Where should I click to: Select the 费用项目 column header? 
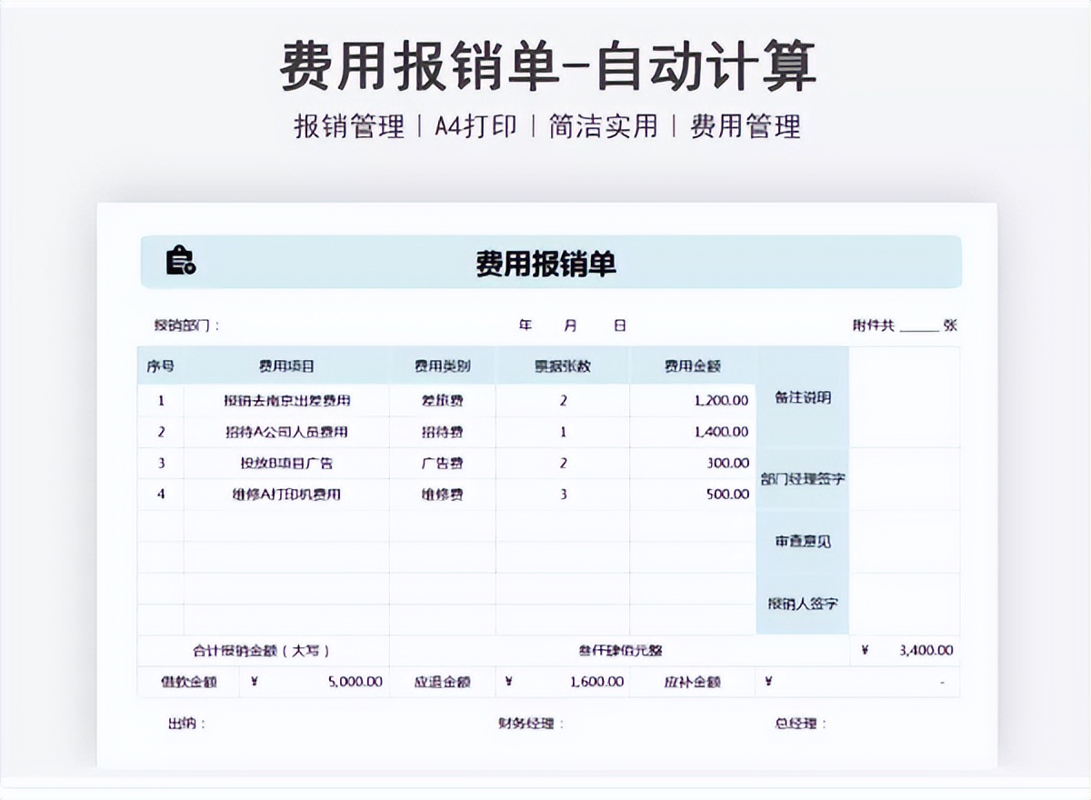286,365
